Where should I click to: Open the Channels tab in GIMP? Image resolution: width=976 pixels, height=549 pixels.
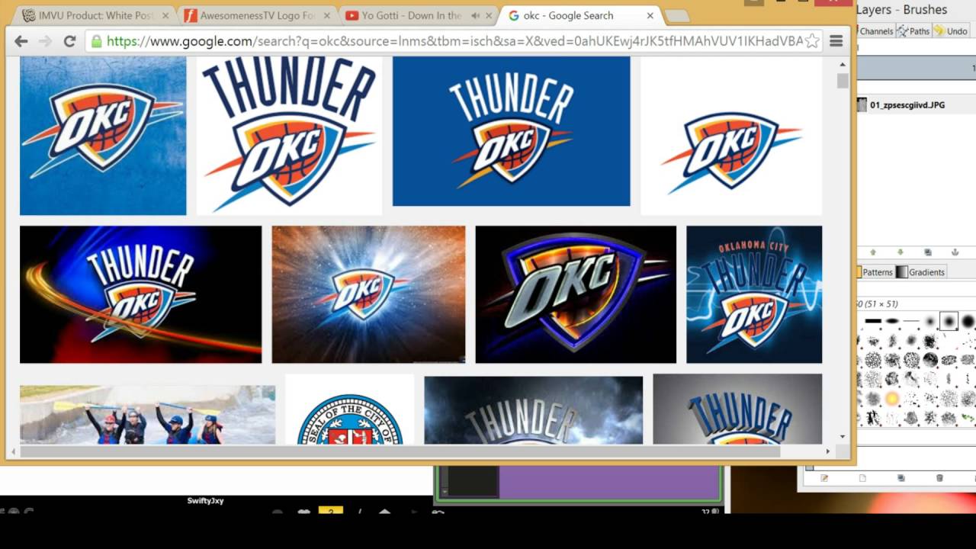pyautogui.click(x=875, y=31)
